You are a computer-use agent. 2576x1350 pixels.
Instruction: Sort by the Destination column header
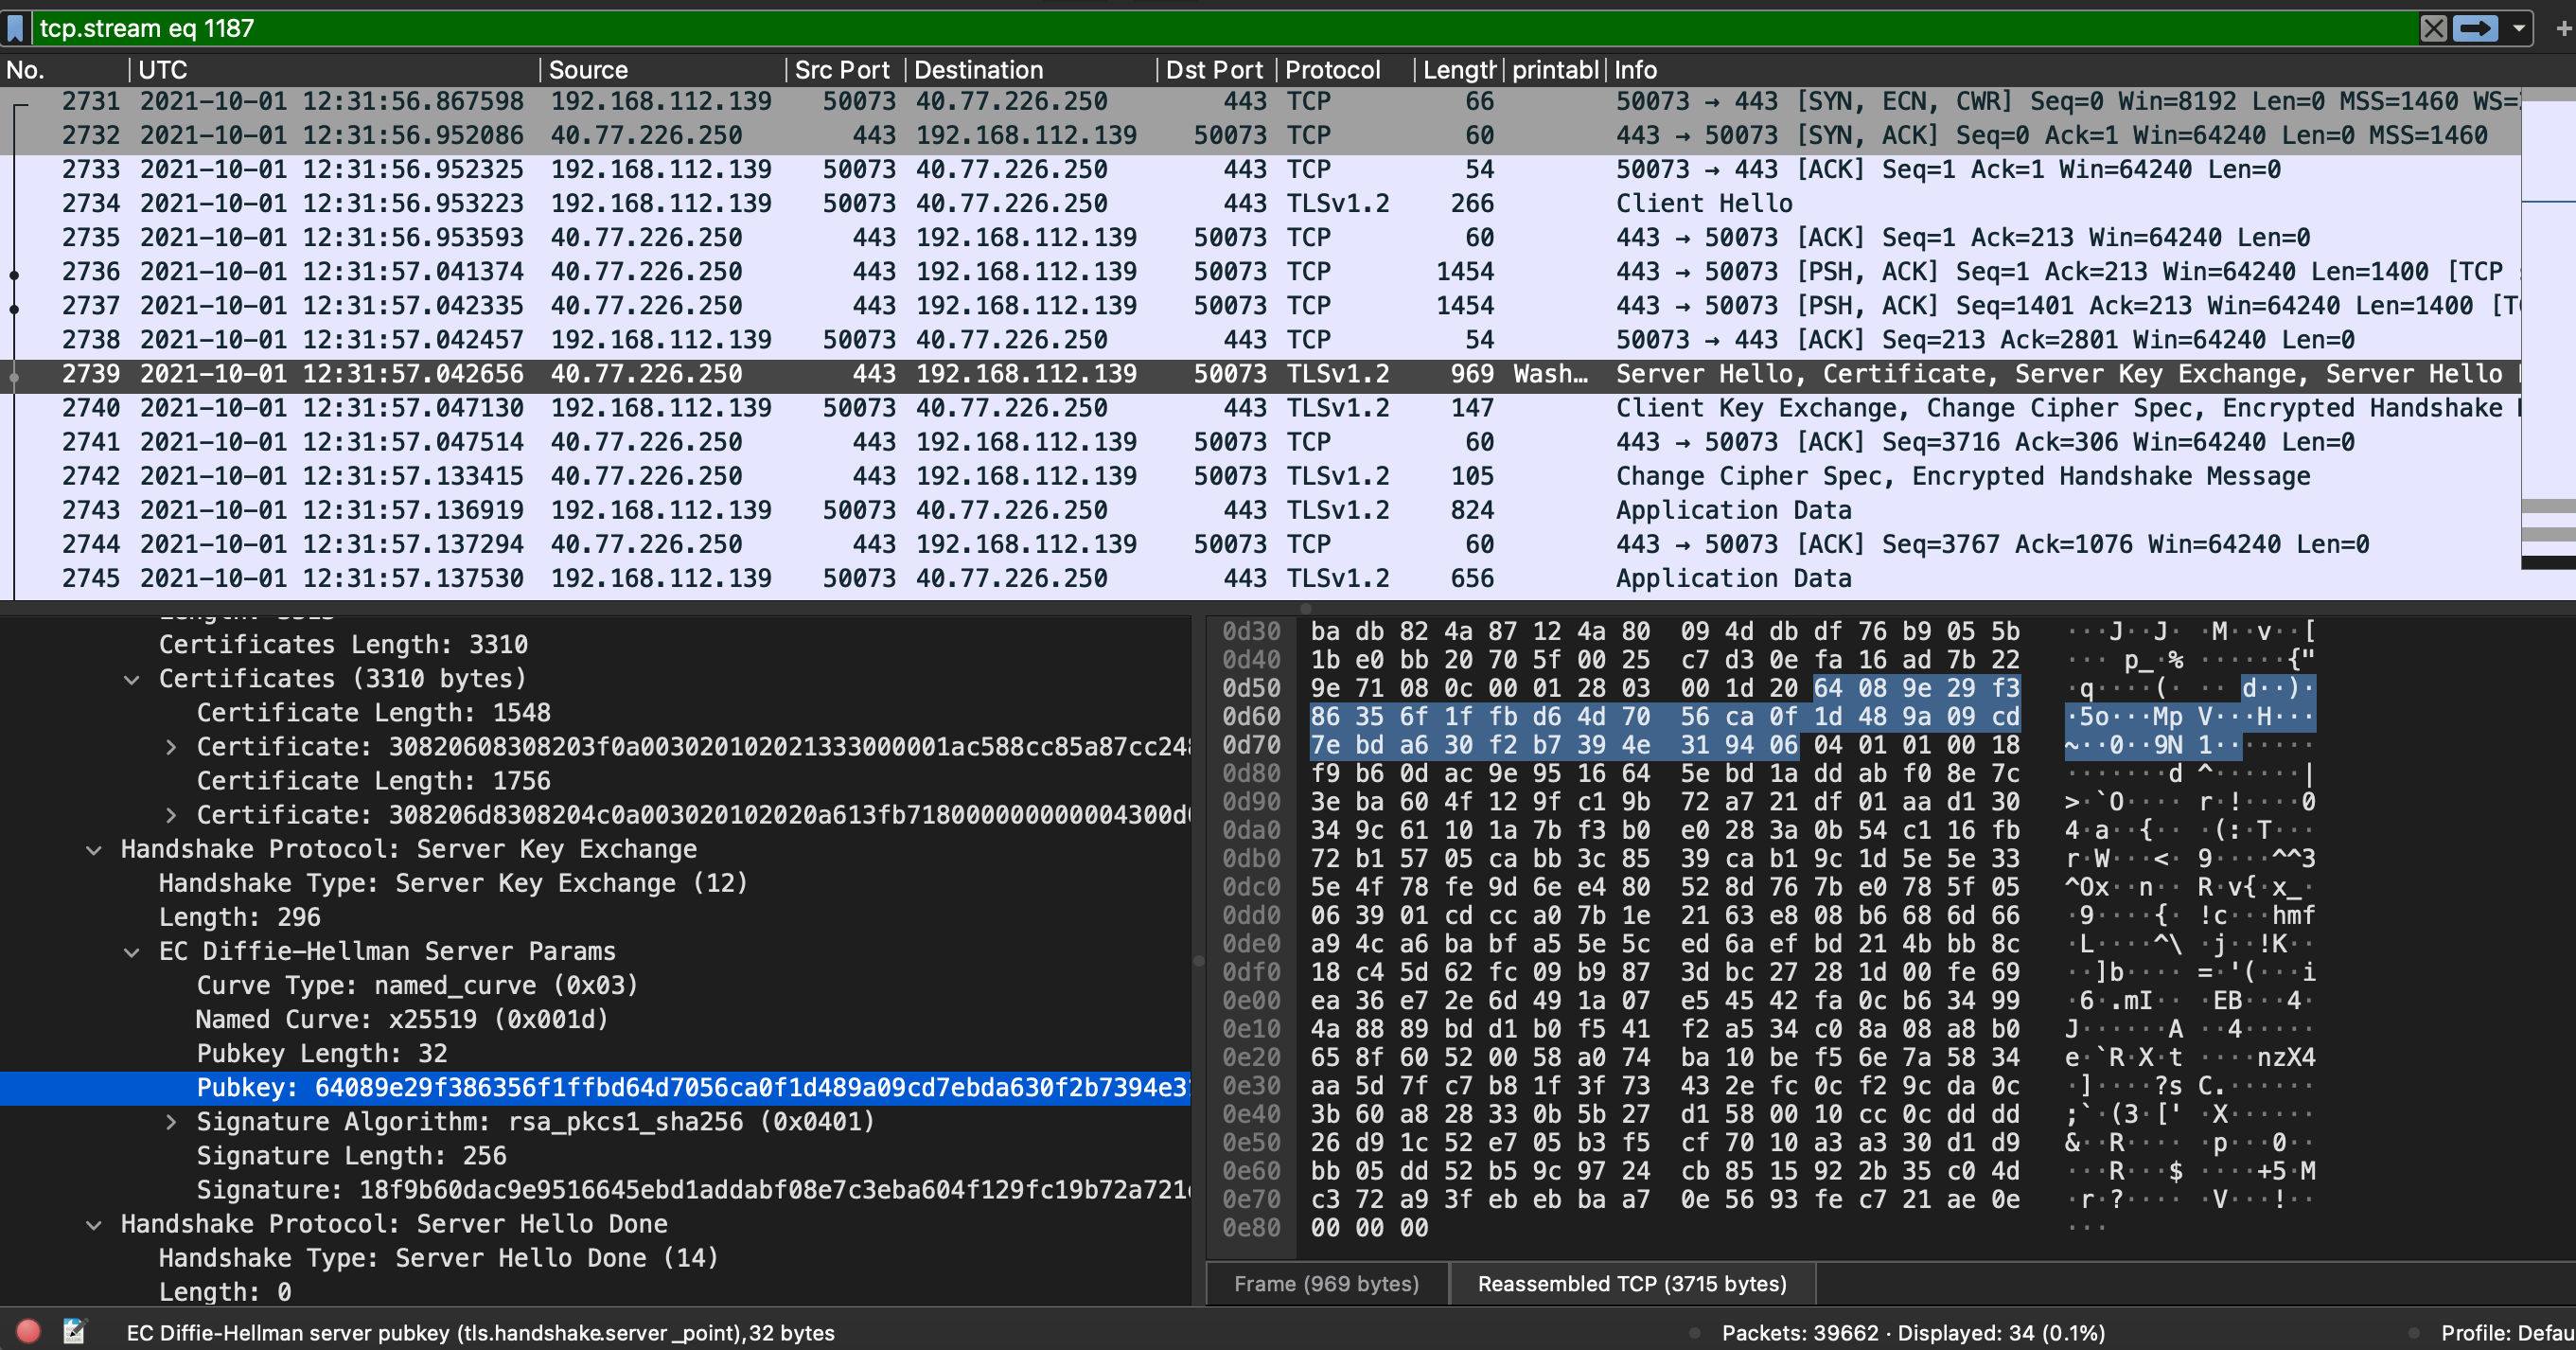[1030, 70]
